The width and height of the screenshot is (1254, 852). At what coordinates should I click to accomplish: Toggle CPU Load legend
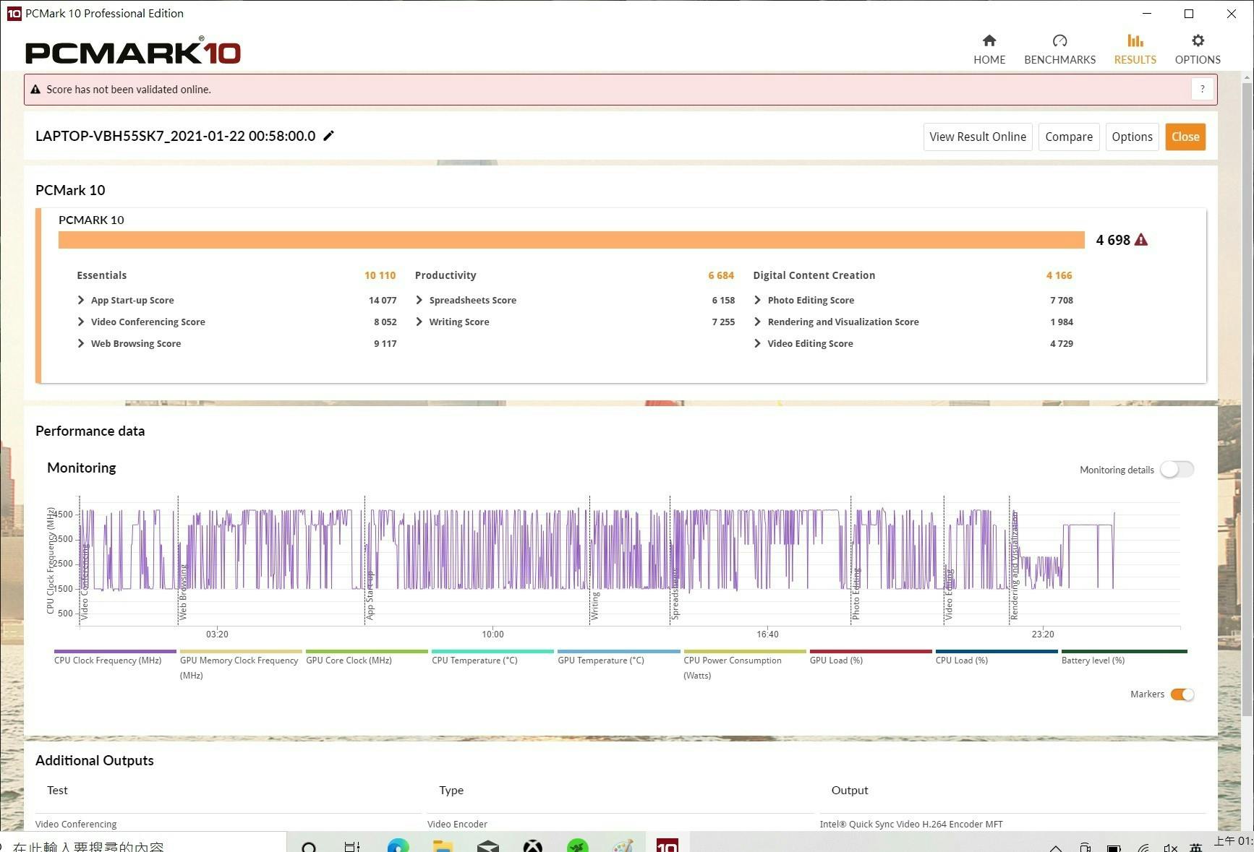point(996,657)
